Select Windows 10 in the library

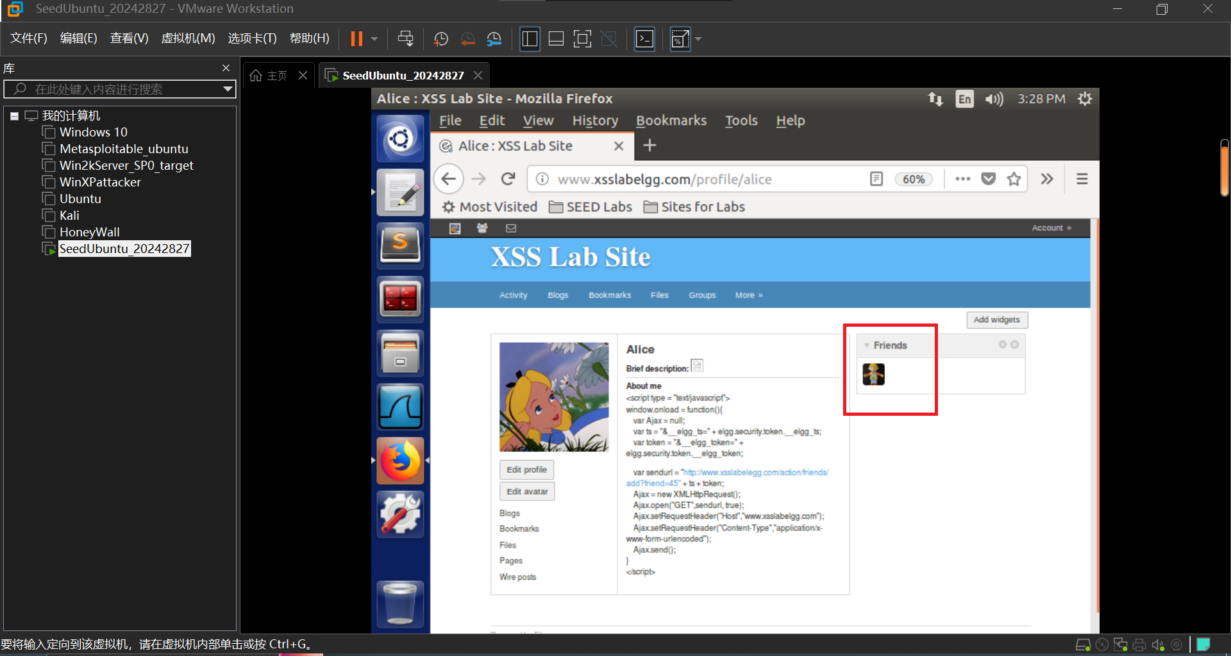[94, 132]
